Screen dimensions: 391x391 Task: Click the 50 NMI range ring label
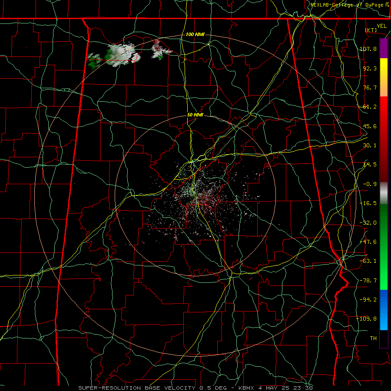[x=195, y=115]
